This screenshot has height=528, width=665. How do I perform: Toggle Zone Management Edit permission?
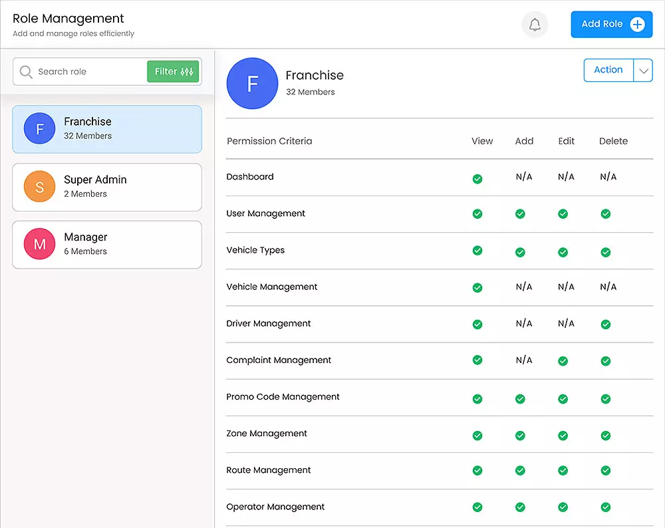pyautogui.click(x=563, y=436)
